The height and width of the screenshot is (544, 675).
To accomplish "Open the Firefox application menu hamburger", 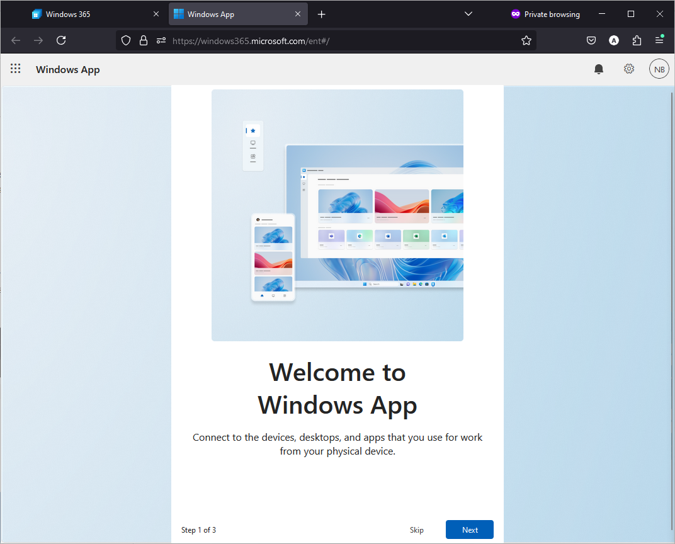I will point(659,40).
